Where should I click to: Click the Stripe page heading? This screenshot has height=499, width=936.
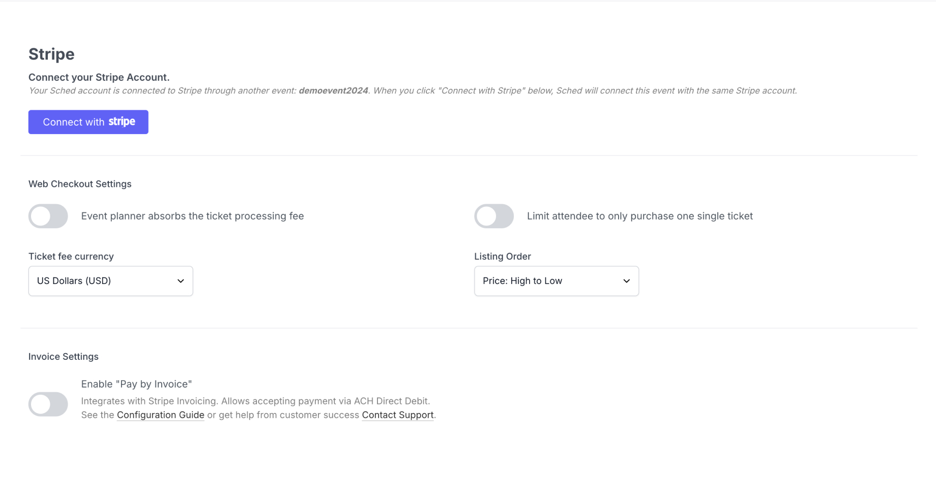click(51, 54)
